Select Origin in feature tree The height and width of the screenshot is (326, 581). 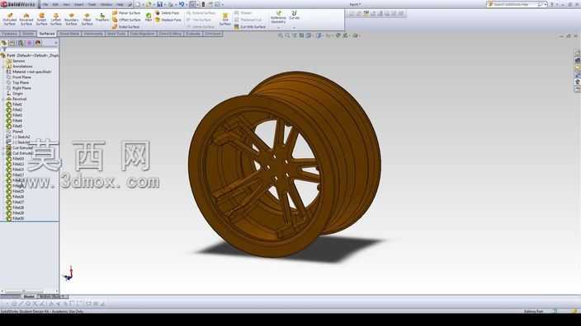coord(17,94)
